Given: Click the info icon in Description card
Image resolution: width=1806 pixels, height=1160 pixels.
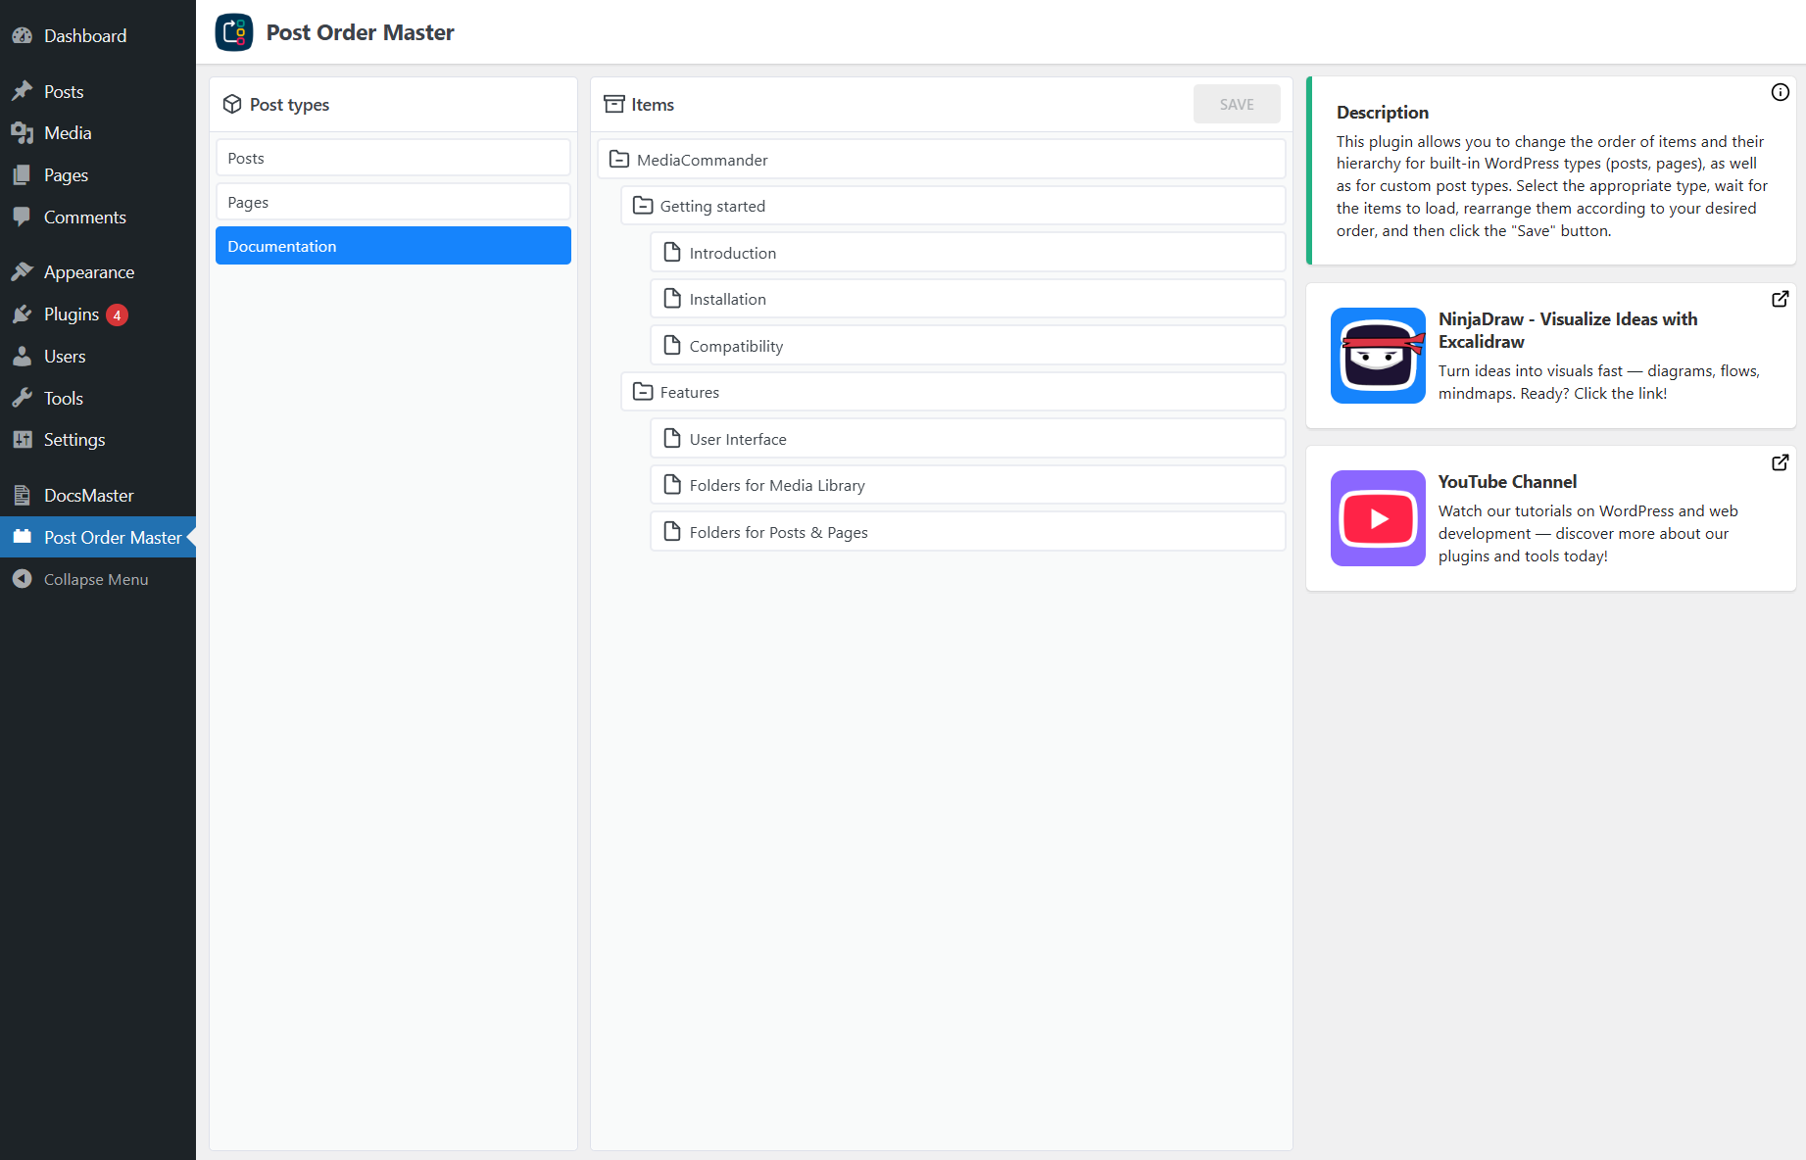Looking at the screenshot, I should coord(1781,92).
